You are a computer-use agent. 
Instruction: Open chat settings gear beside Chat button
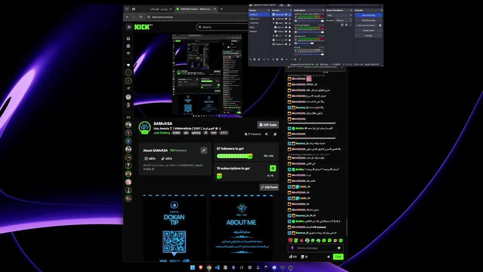pos(329,257)
